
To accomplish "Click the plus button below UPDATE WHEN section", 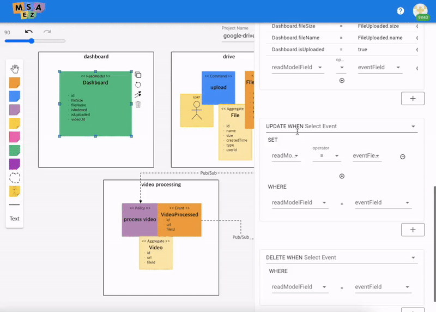I will tap(412, 229).
